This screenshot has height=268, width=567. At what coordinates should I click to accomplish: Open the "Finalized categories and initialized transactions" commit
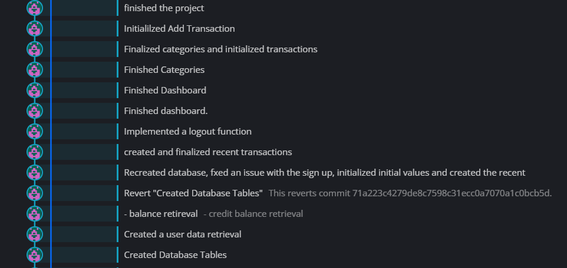(x=220, y=49)
